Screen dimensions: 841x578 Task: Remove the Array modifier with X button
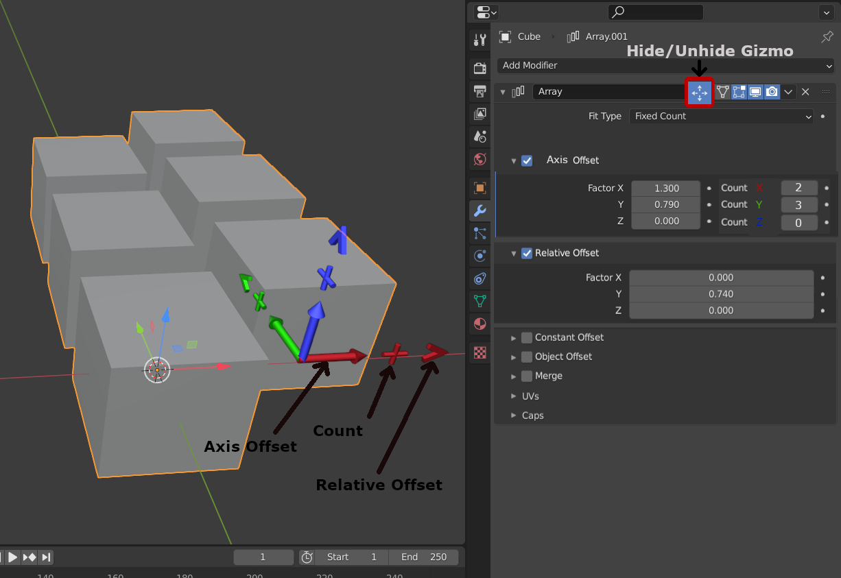(x=806, y=91)
